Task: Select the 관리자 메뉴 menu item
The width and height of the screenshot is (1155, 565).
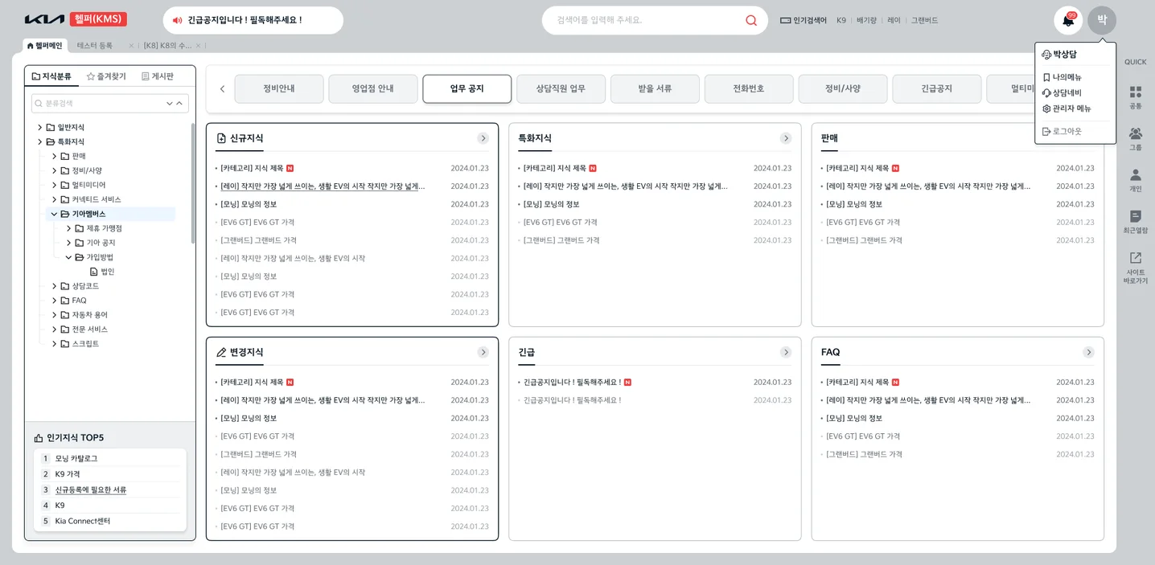Action: [1067, 108]
